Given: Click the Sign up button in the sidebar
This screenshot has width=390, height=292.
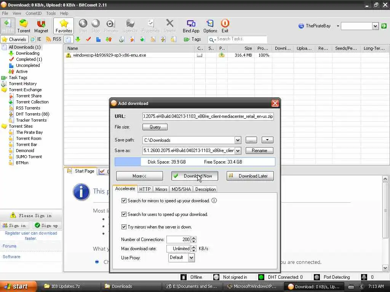Looking at the screenshot, I should pos(47,225).
